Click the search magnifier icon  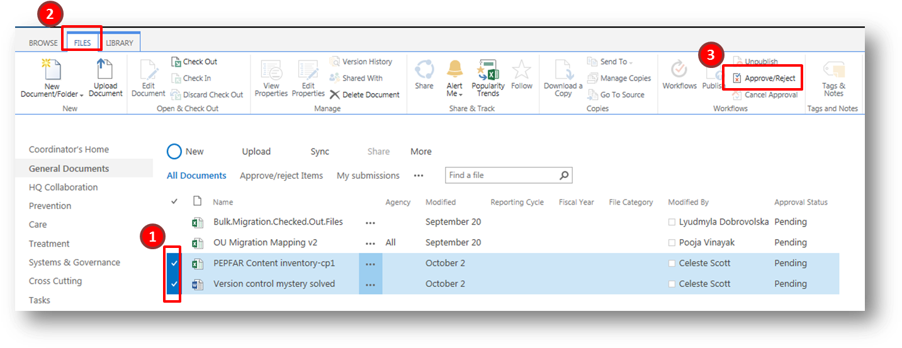564,175
